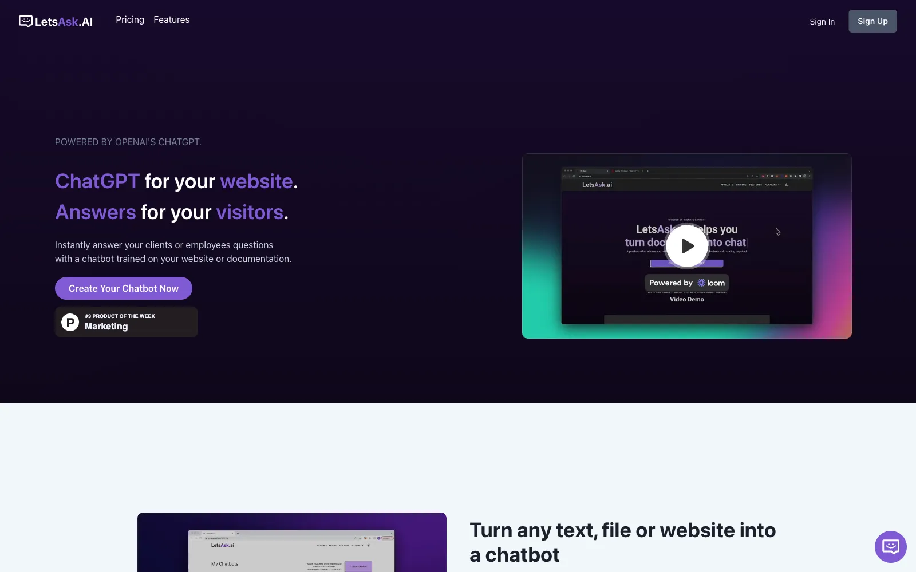
Task: Click heading 'Turn any text, file or website into a chatbot'
Action: tap(623, 542)
